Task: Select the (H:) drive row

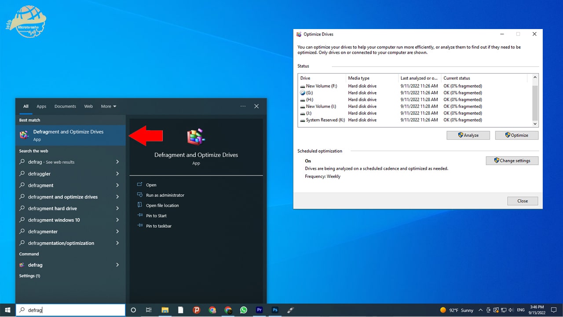Action: click(415, 100)
